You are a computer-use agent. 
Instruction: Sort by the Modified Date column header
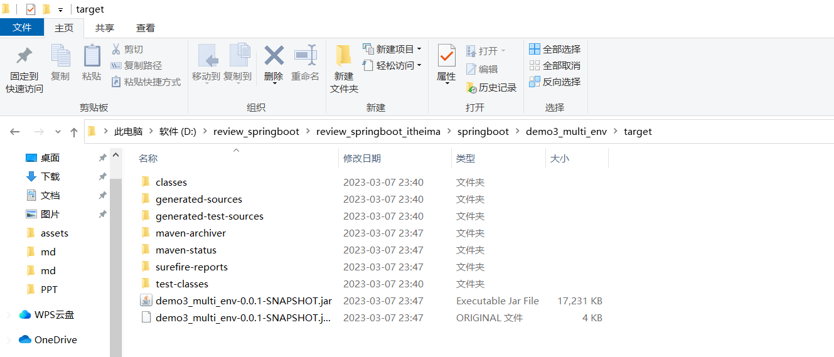[362, 159]
